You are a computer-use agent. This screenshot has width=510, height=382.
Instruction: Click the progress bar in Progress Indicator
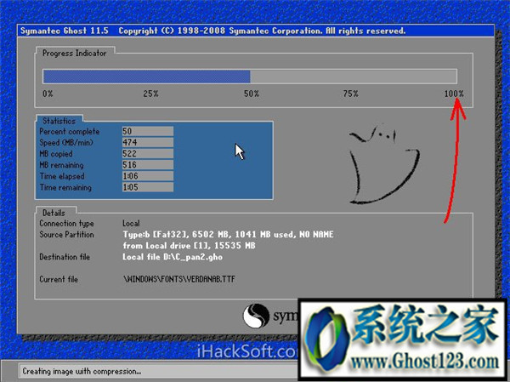pos(250,77)
